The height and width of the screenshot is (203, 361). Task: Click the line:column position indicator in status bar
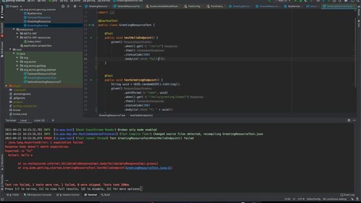click(x=287, y=199)
